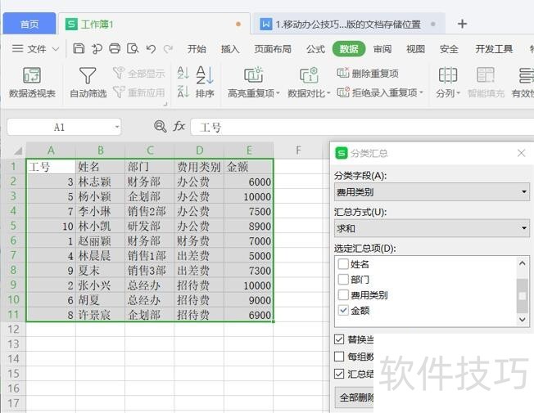
Task: Click 分列 text to columns tool
Action: coord(448,83)
